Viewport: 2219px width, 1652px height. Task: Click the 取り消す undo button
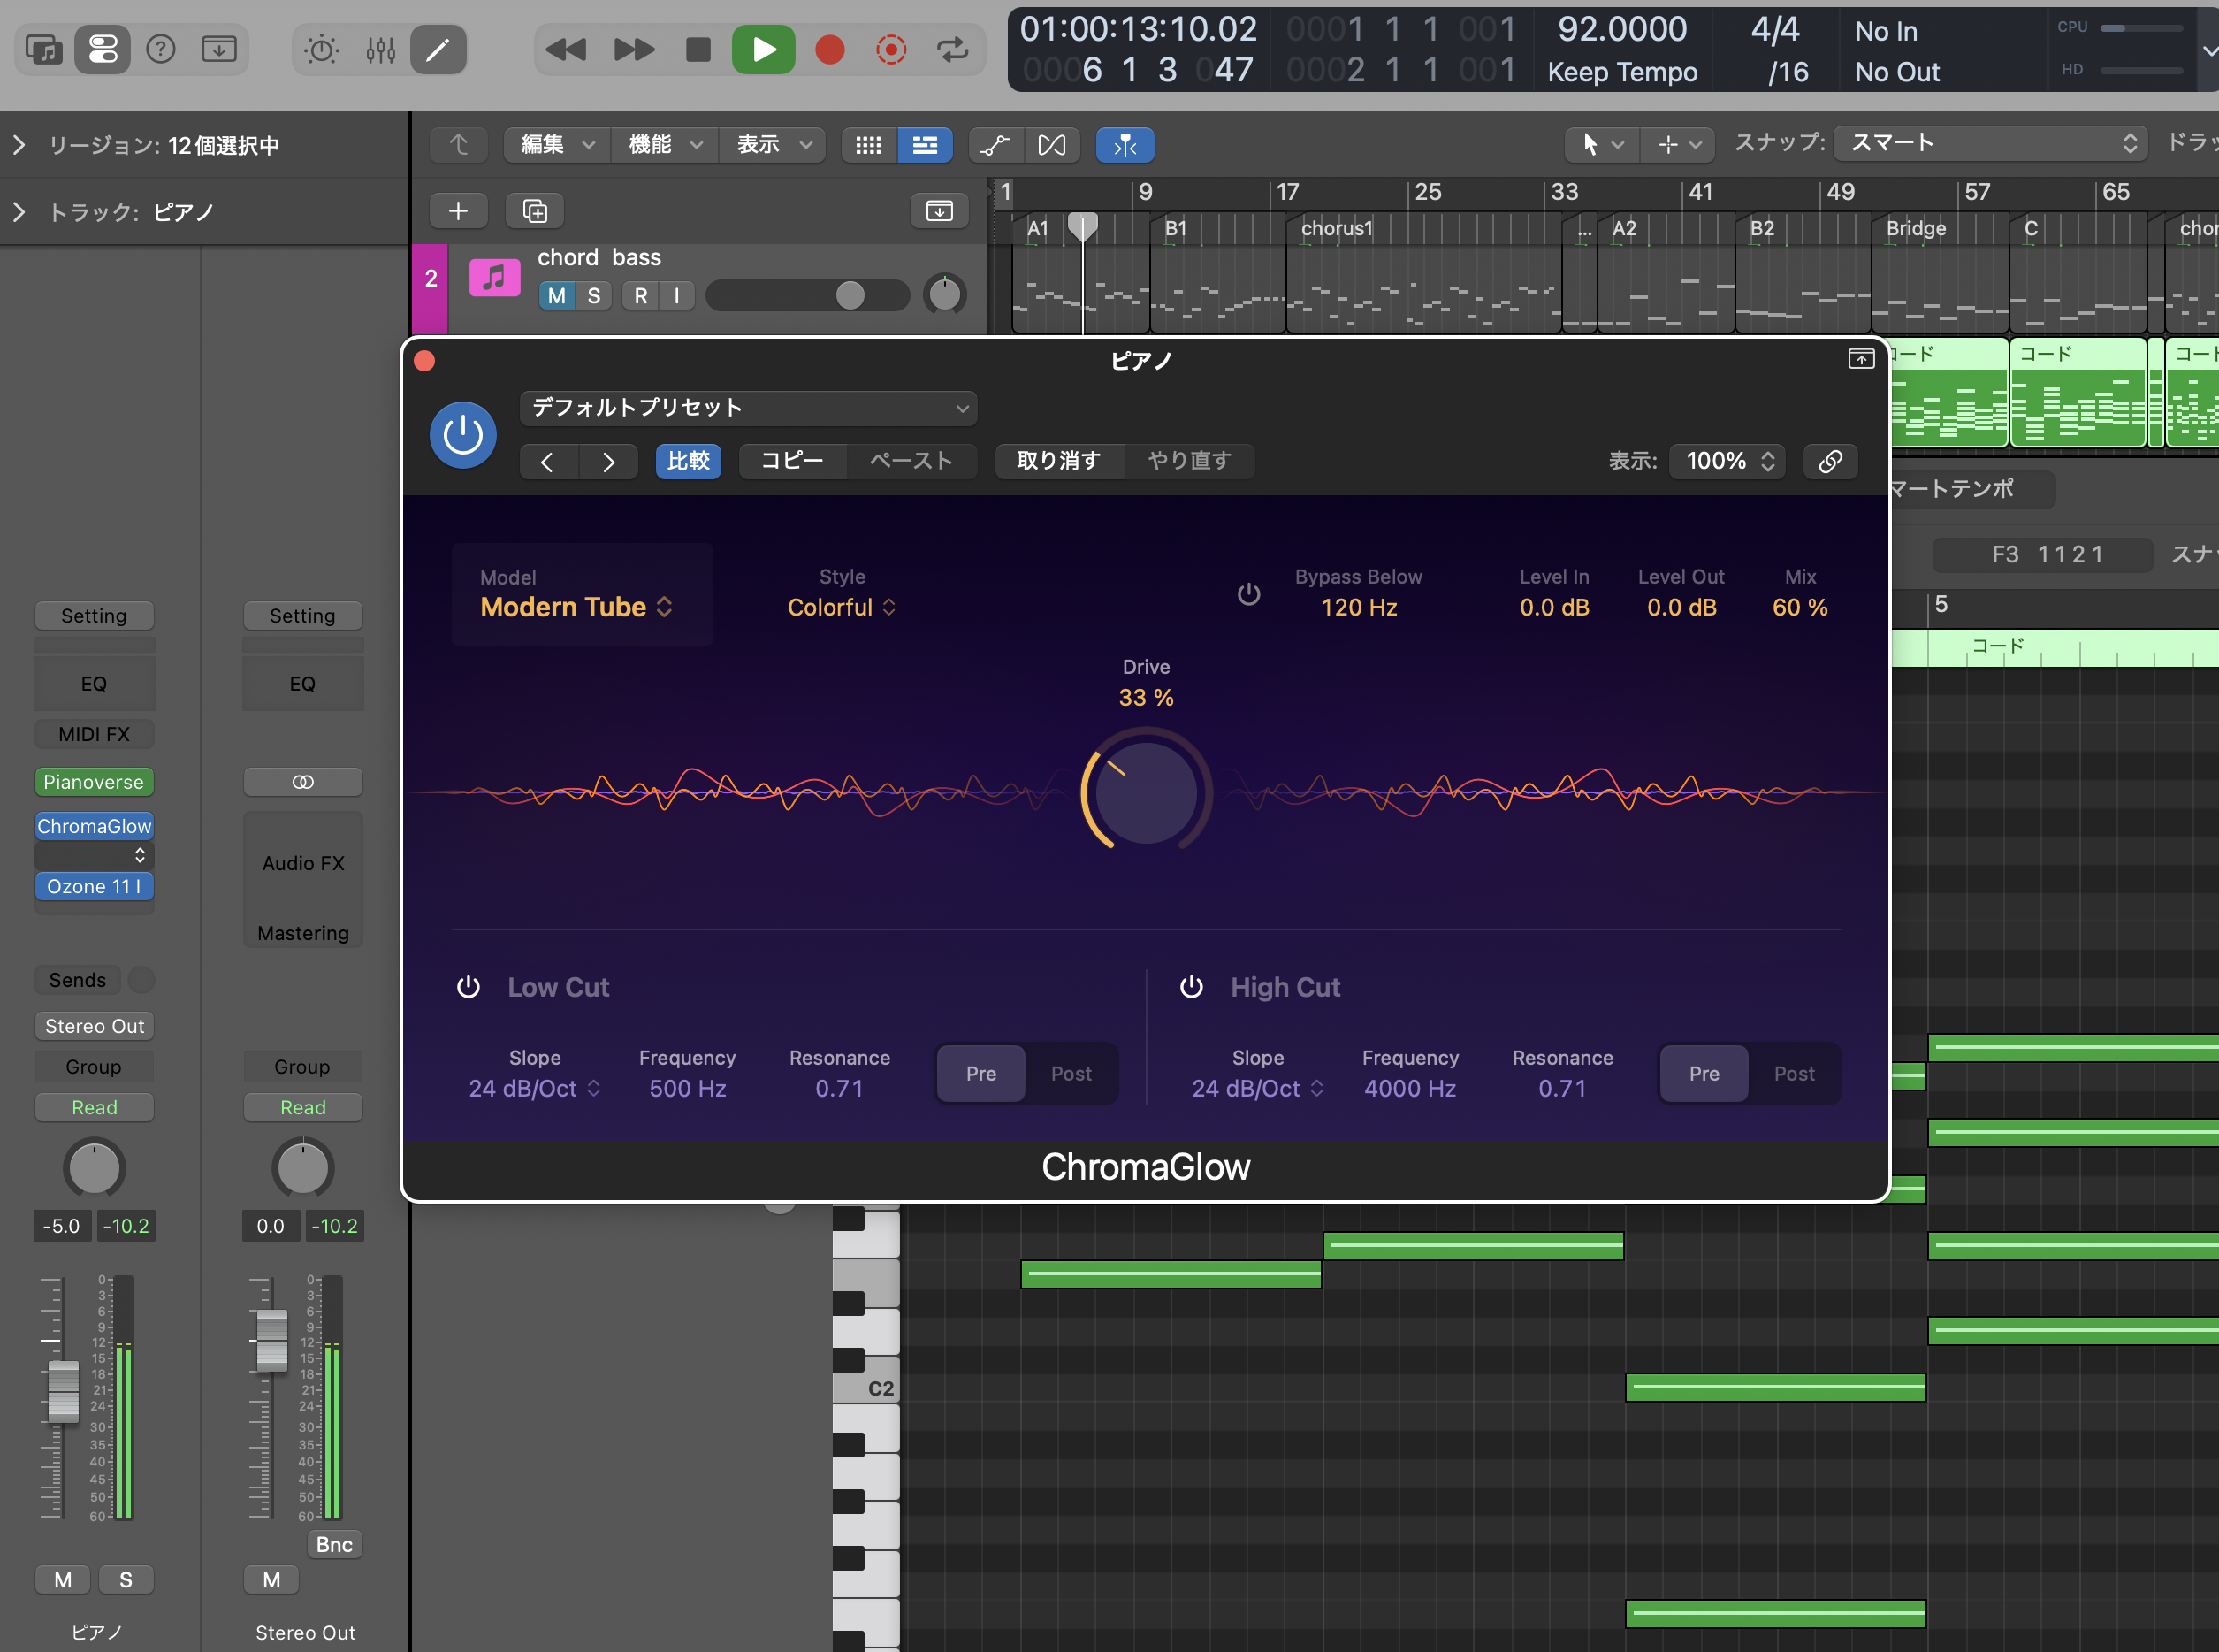[x=1058, y=462]
